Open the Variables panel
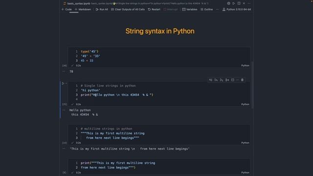Image resolution: width=313 pixels, height=176 pixels. 190,9
